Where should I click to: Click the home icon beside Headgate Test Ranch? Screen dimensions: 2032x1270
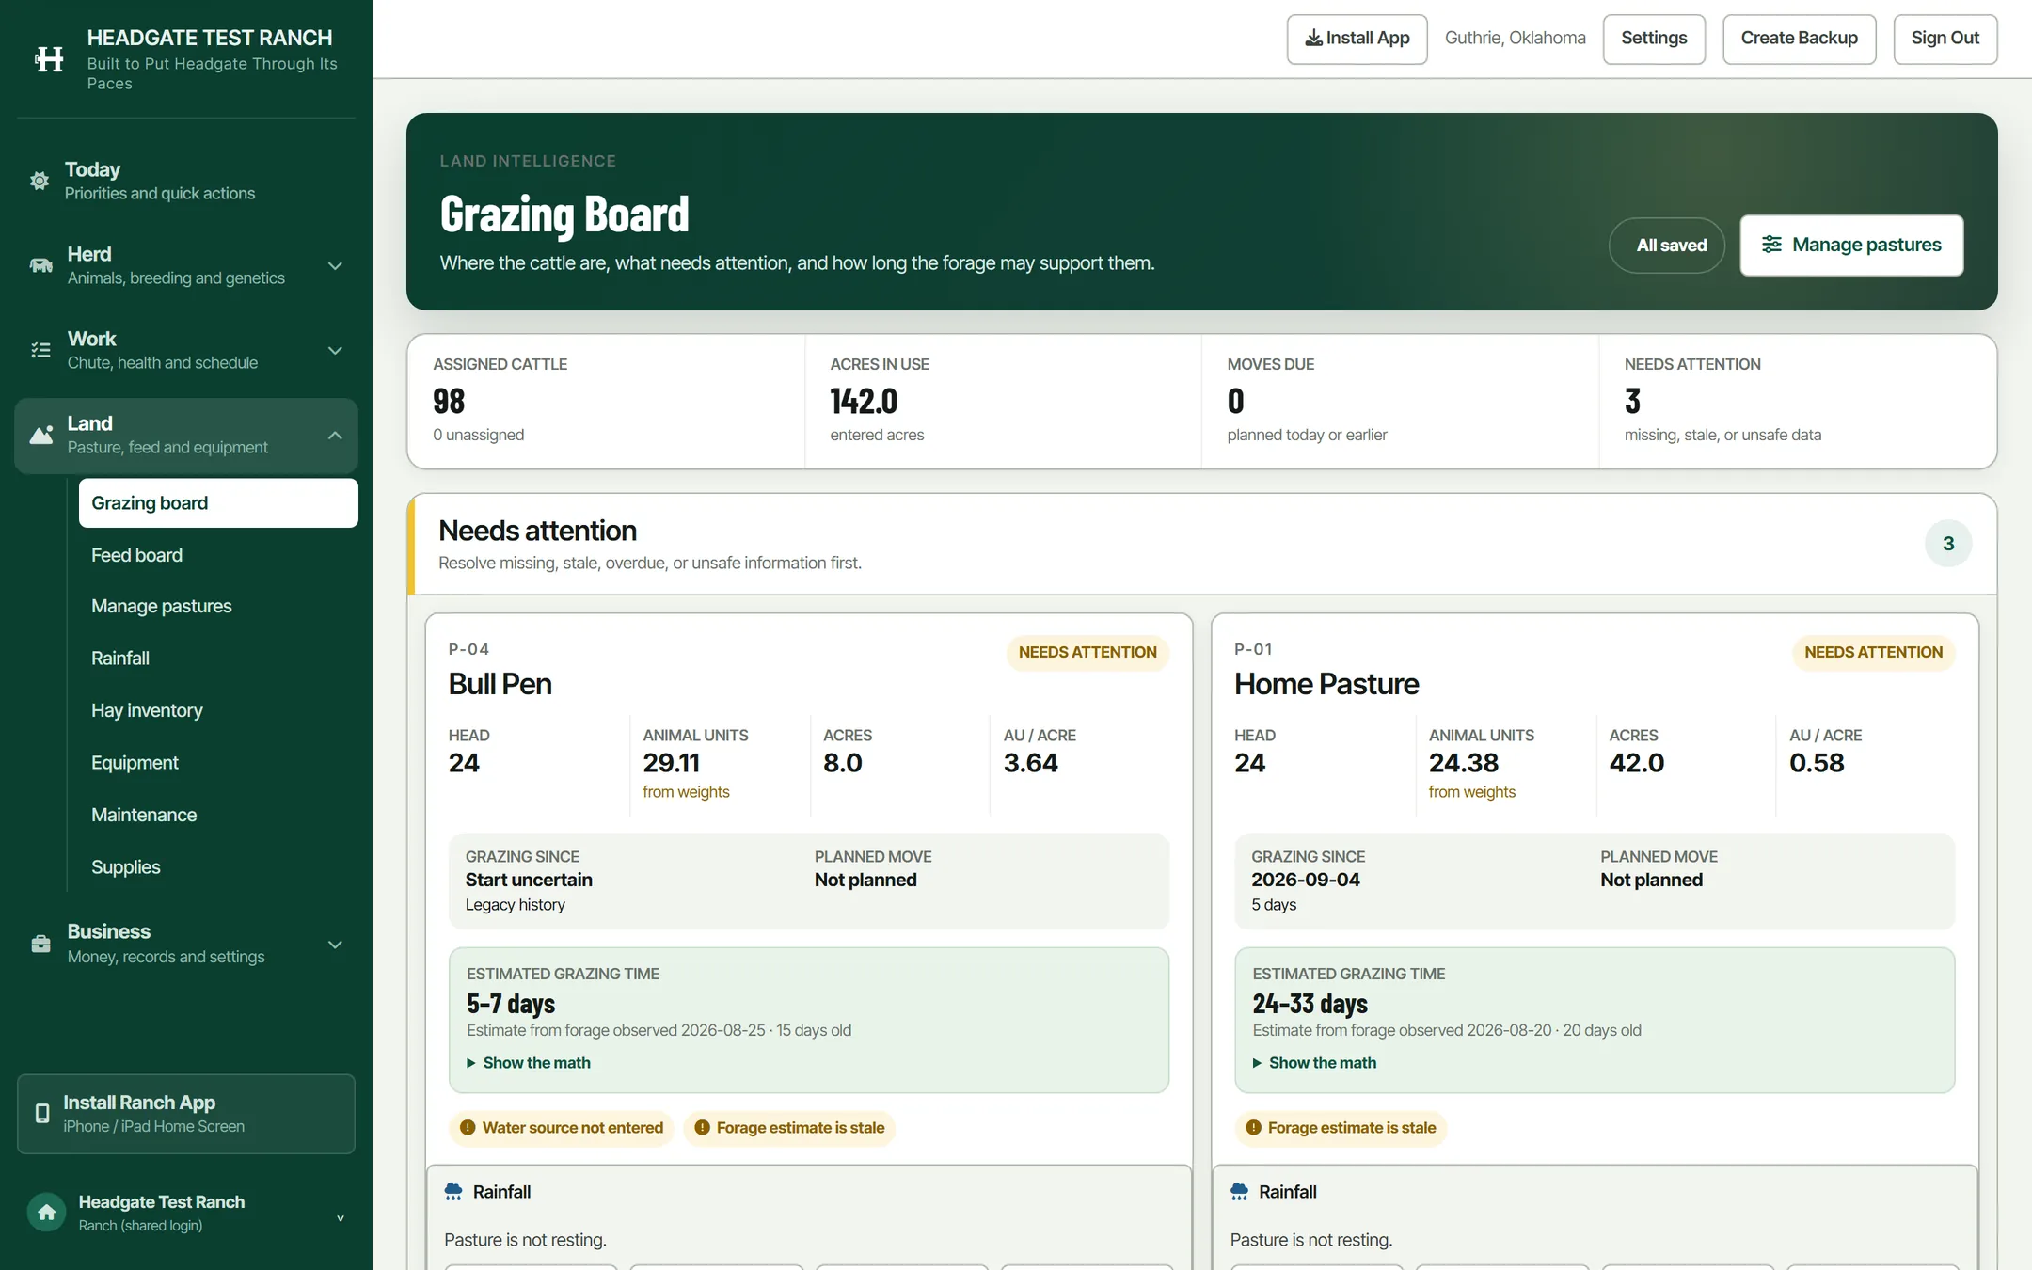coord(46,1213)
